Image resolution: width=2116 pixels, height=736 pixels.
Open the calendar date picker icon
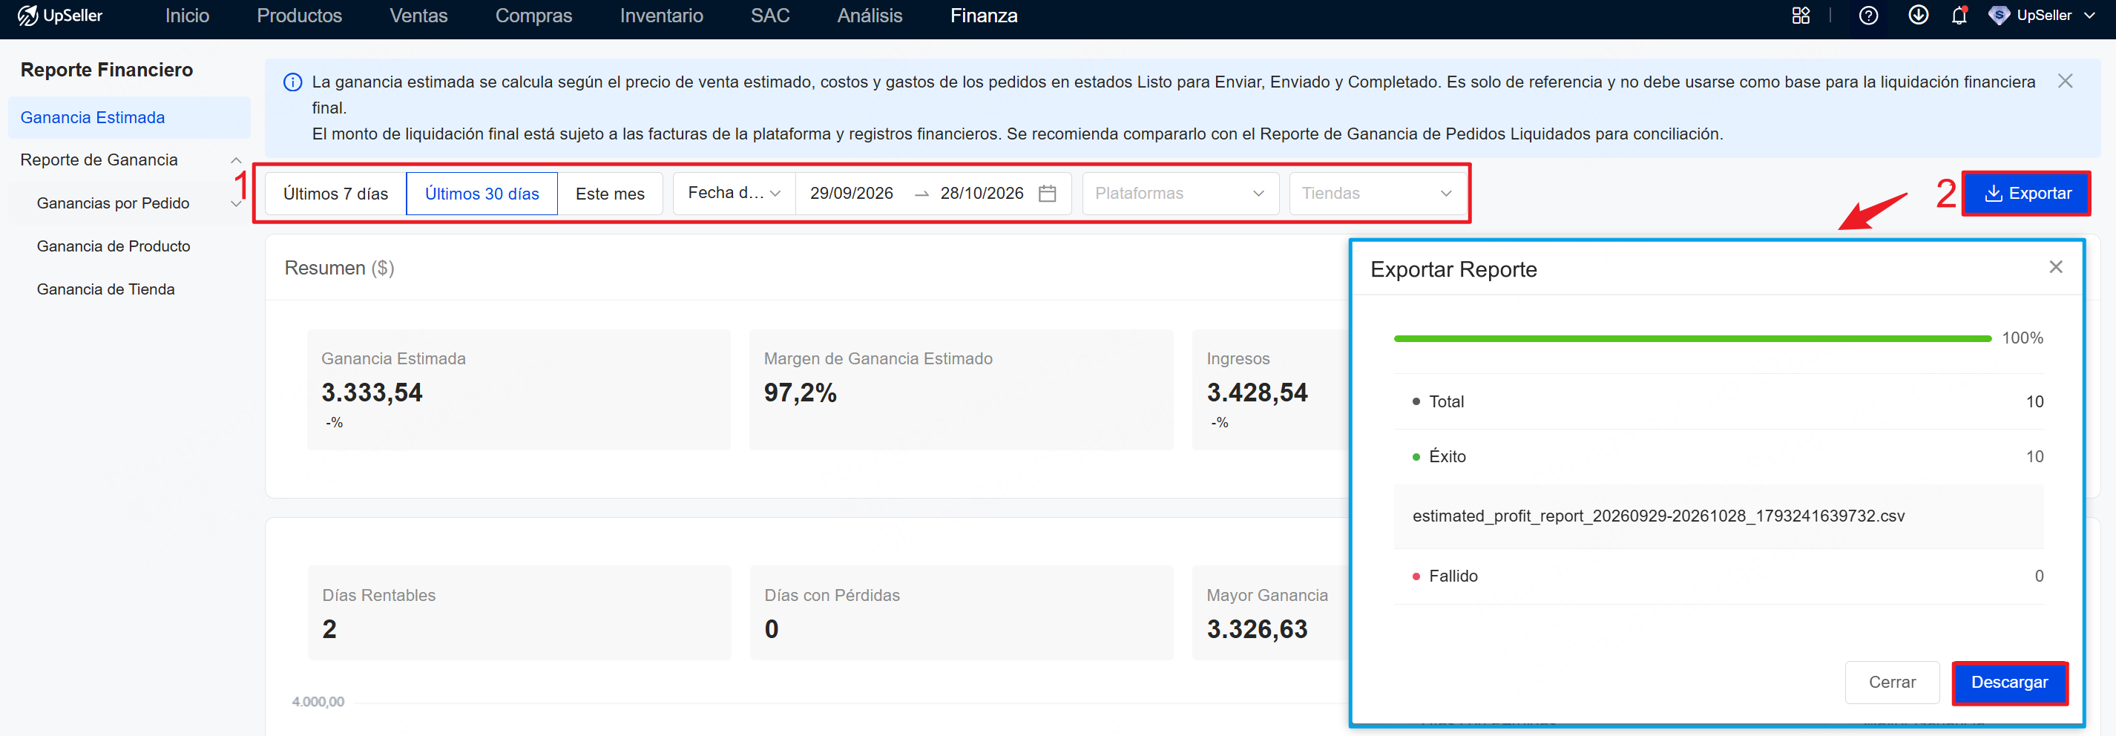[x=1048, y=194]
